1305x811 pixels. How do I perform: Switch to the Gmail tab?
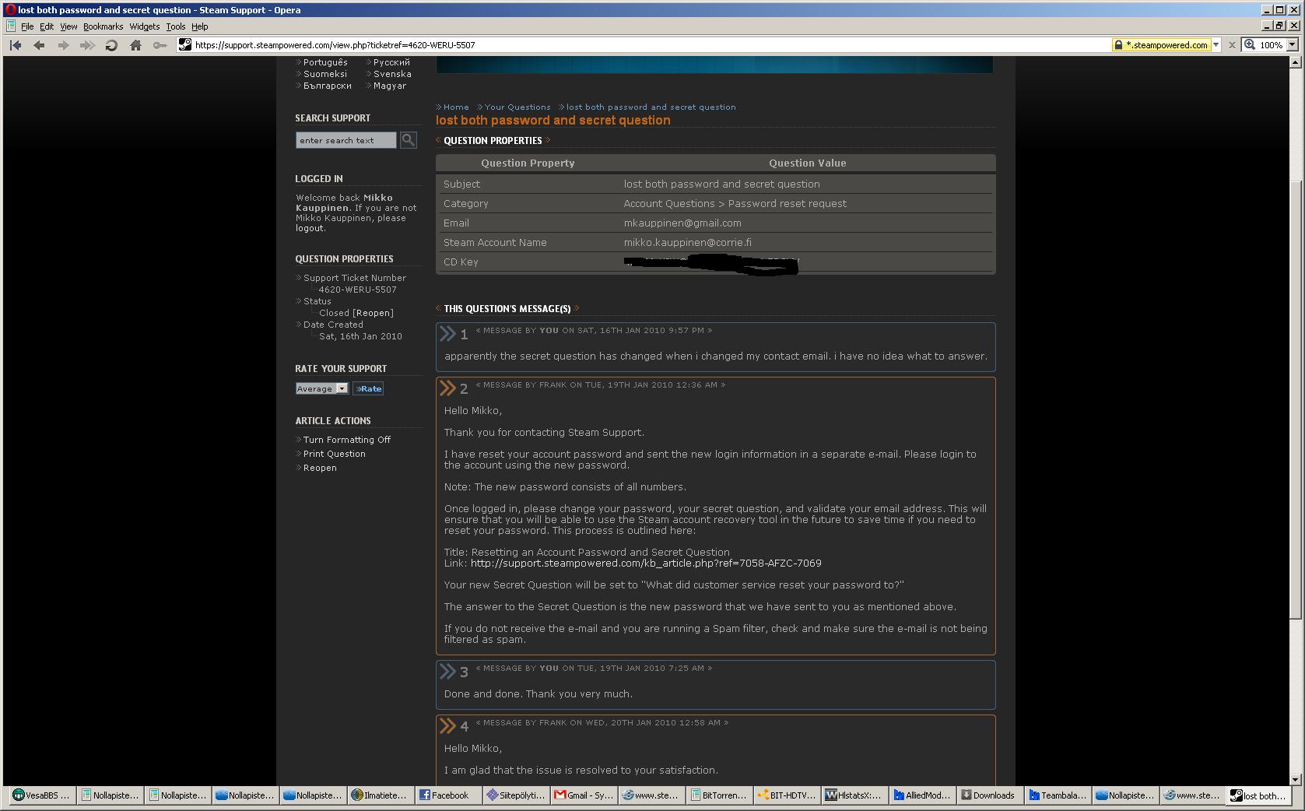[583, 795]
